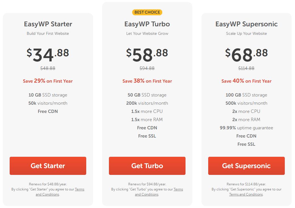The image size is (295, 208).
Task: Click the BEST CHOICE badge
Action: click(x=147, y=12)
